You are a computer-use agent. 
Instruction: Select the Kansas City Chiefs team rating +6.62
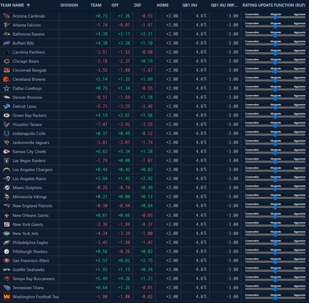tap(101, 152)
